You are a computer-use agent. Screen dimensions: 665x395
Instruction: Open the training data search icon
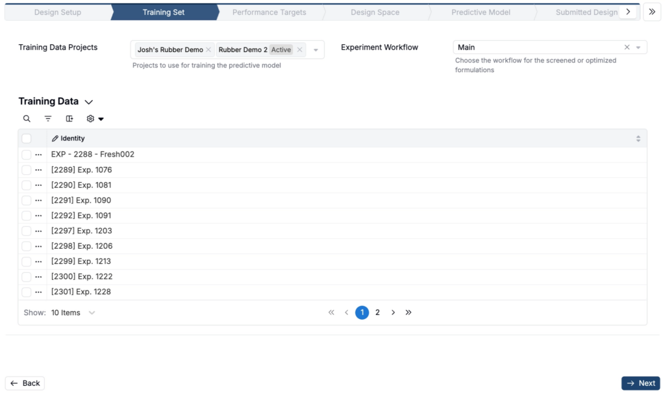point(27,119)
